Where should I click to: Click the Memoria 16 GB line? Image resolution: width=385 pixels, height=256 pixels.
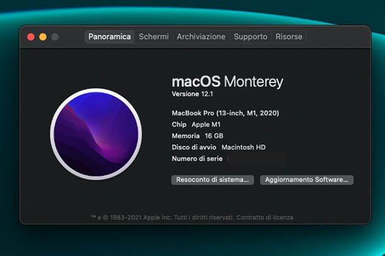198,136
